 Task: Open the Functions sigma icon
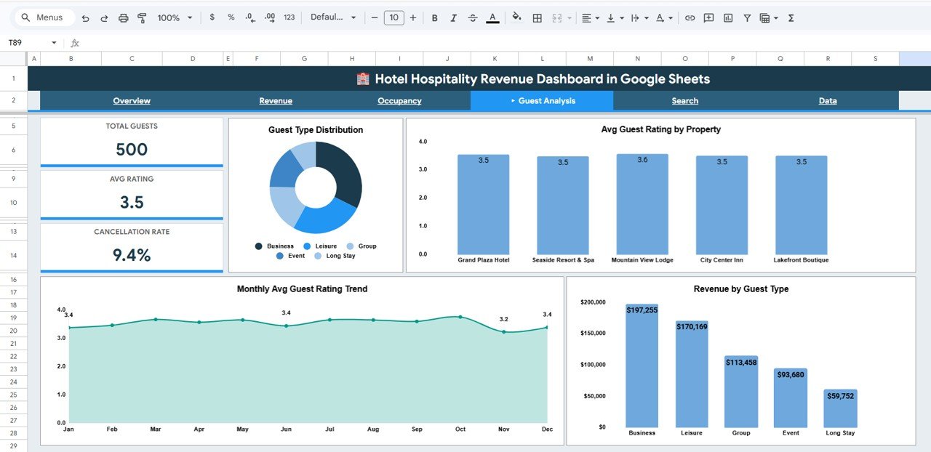(791, 17)
